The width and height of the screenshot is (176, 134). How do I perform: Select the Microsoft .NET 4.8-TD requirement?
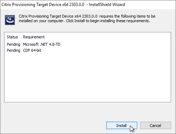click(x=42, y=44)
